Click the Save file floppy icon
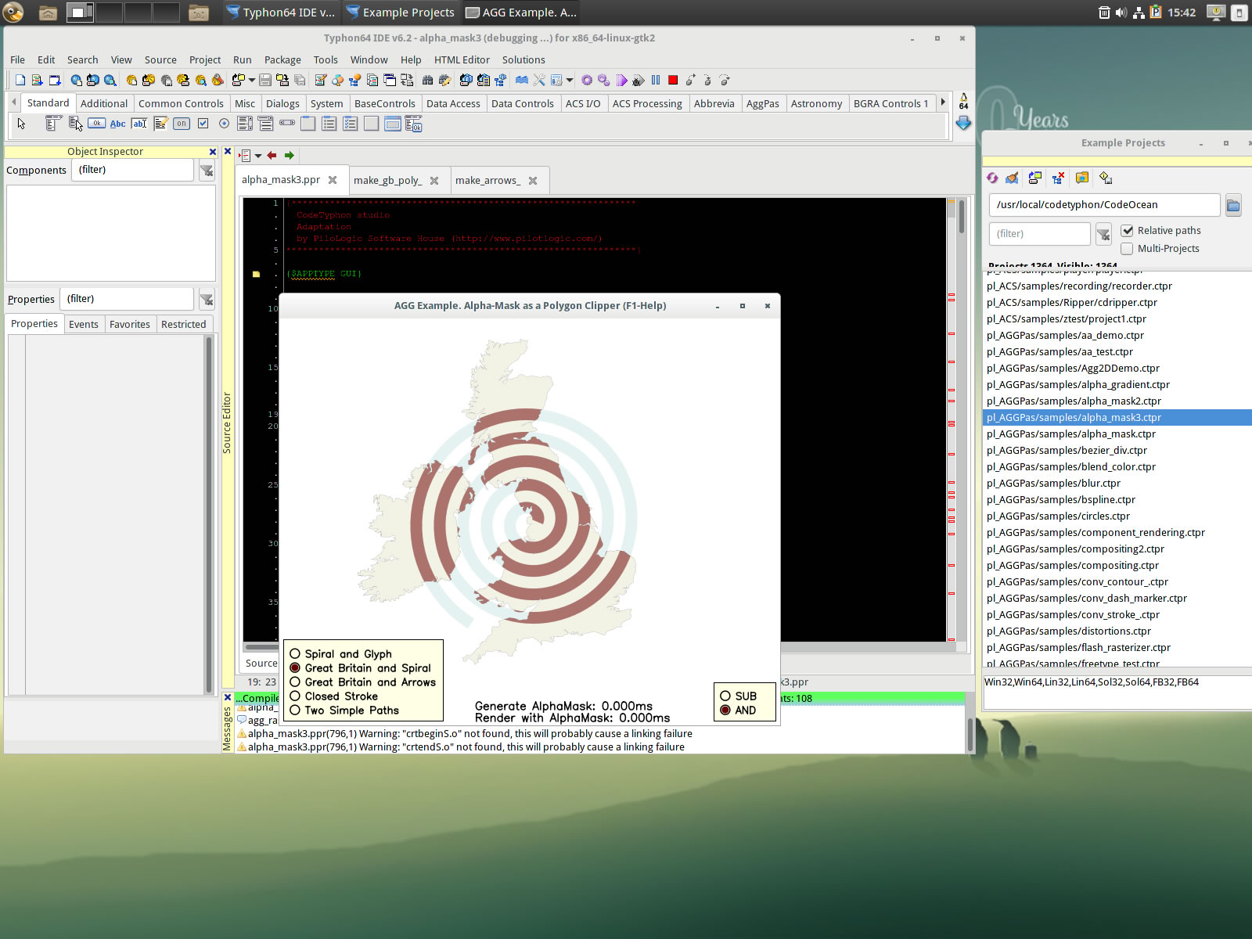 pos(265,80)
